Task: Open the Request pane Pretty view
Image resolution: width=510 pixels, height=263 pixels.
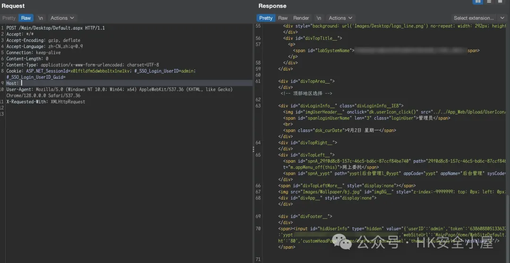Action: pyautogui.click(x=9, y=18)
